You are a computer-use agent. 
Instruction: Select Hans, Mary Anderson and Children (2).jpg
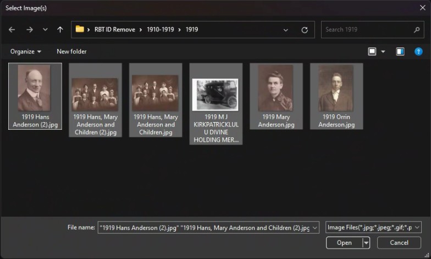tap(96, 100)
